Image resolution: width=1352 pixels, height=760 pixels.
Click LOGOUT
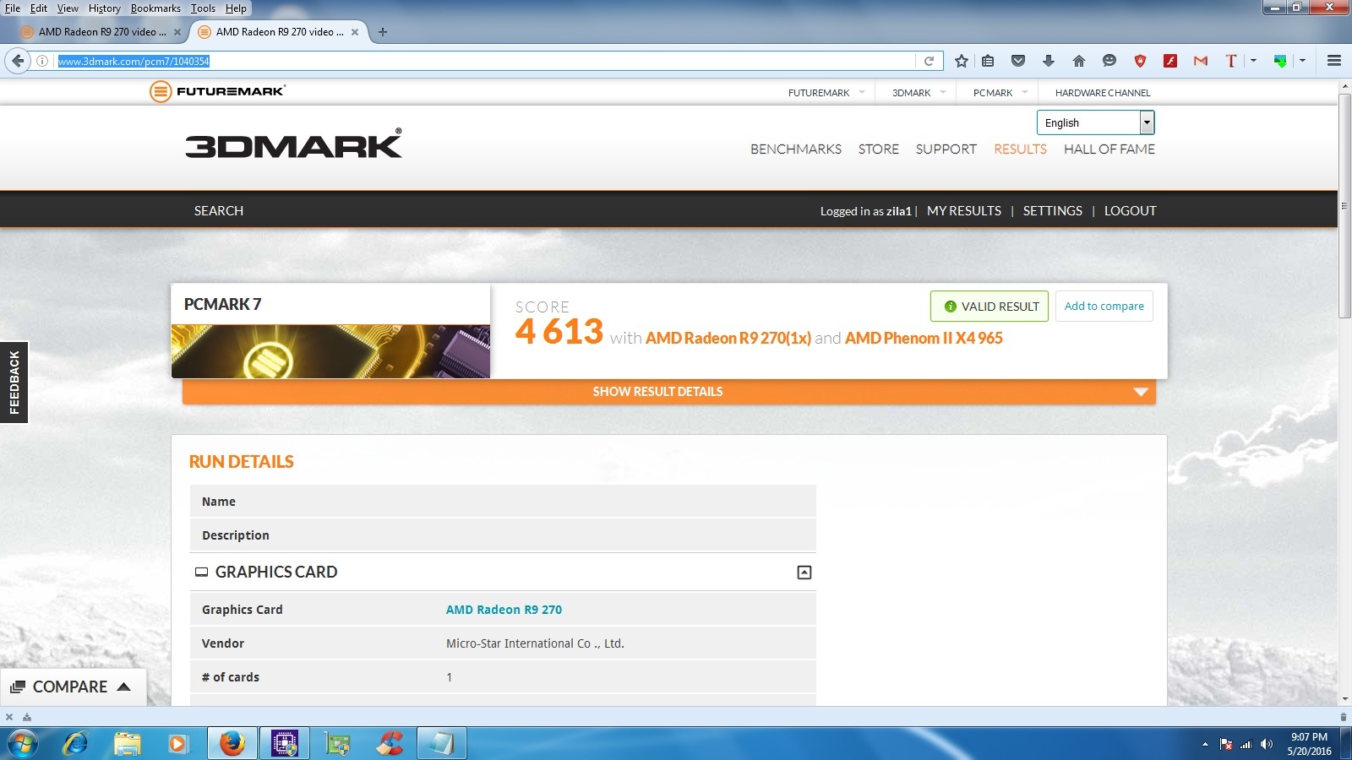click(x=1131, y=211)
